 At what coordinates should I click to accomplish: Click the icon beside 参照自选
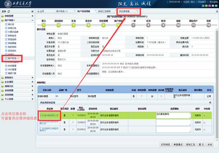(x=6, y=36)
